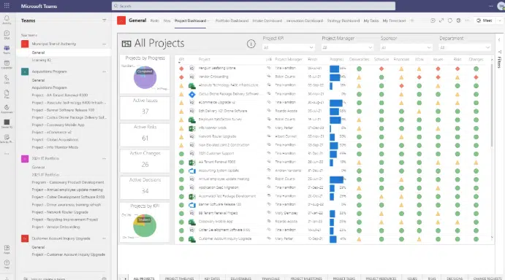Viewport: 505px width, 280px height.
Task: Open Project - Global Acquisitions channel
Action: [55, 139]
